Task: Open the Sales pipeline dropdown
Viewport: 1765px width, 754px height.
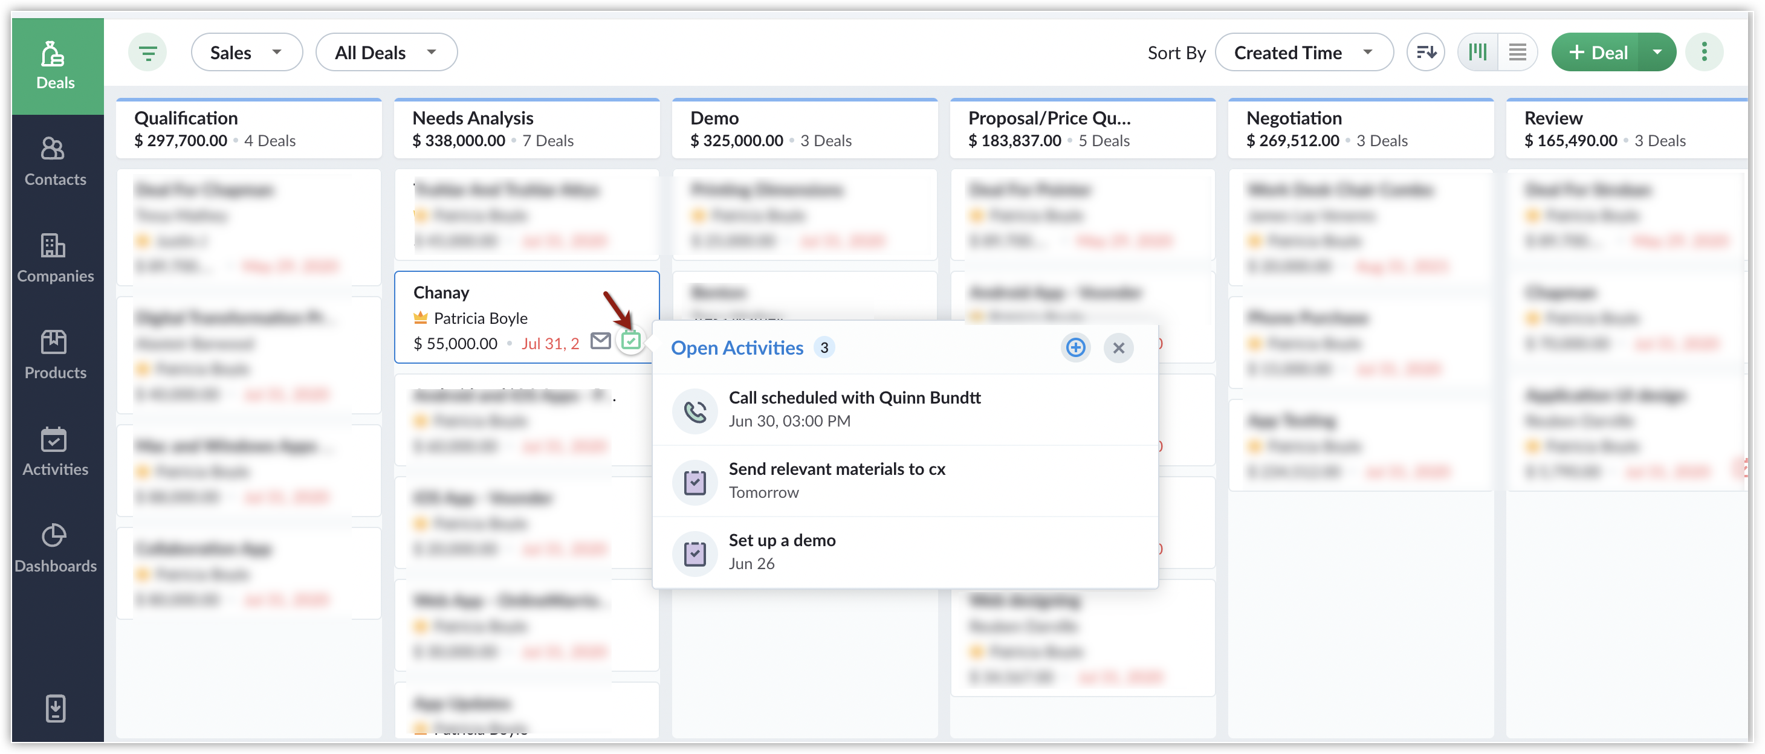Action: [x=246, y=53]
